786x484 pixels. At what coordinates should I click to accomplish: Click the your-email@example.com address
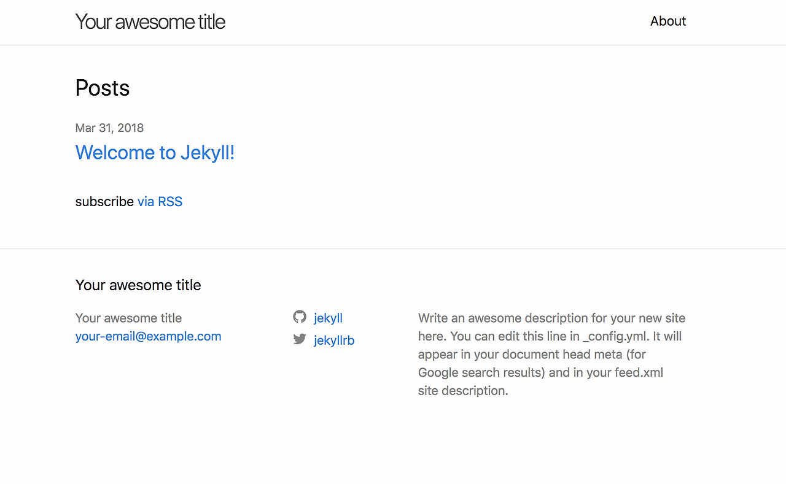point(148,336)
